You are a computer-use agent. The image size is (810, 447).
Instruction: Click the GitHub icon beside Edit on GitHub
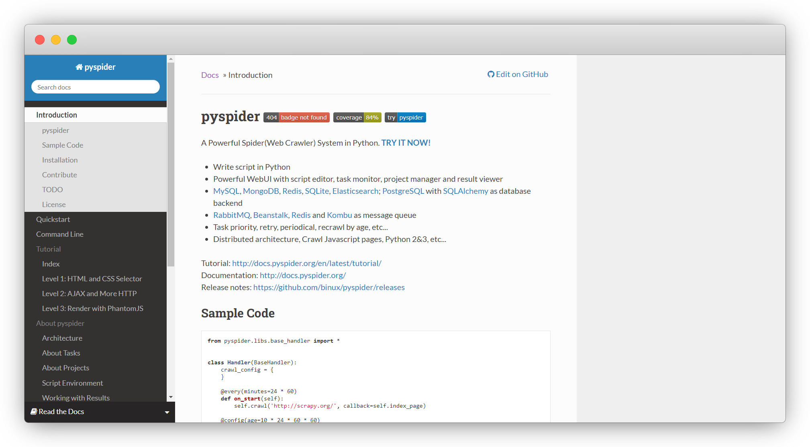pos(491,74)
